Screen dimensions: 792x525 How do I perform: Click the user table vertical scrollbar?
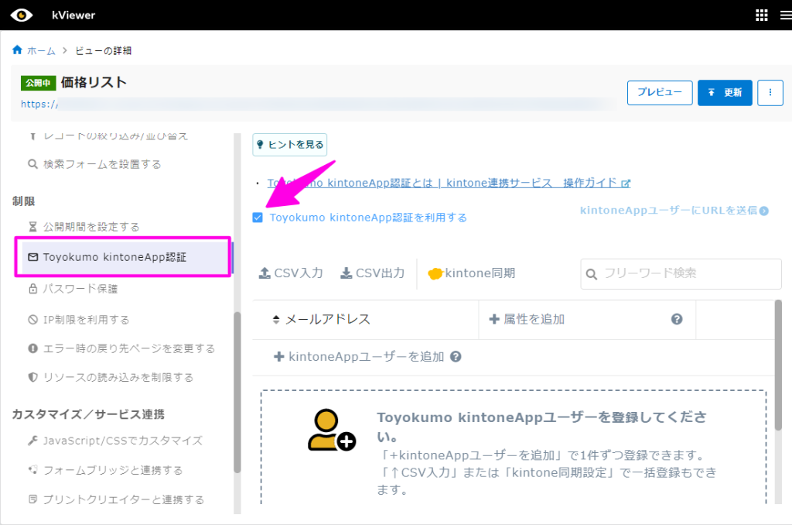pos(778,365)
